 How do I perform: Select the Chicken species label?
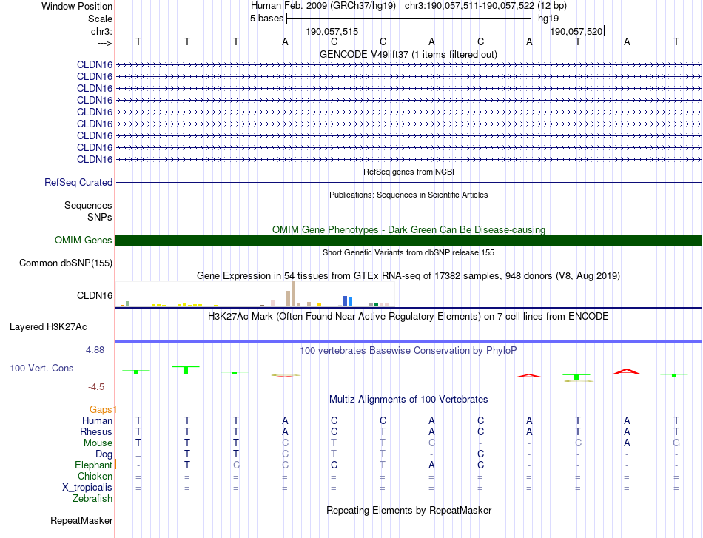(x=95, y=476)
